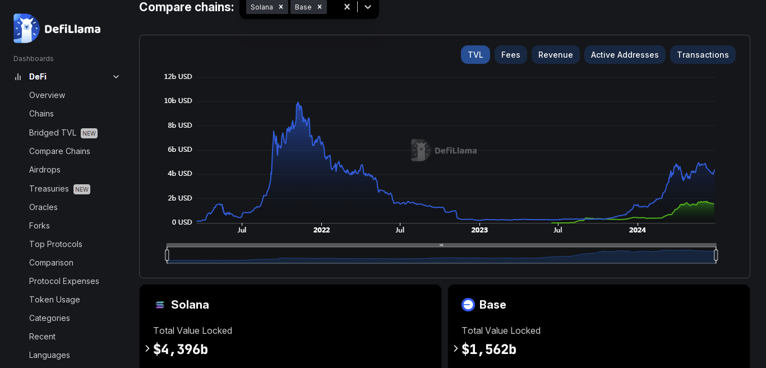Click Solana's $4,396b TVL value
Viewport: 766px width, 368px height.
[x=181, y=349]
